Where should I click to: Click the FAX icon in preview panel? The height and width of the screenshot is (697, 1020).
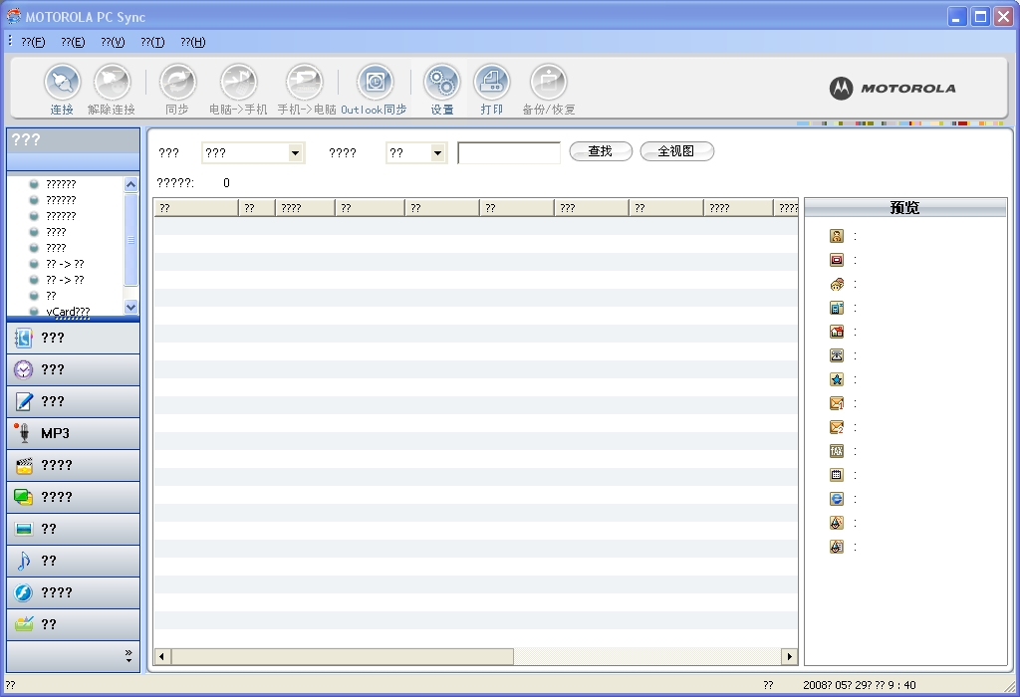click(837, 451)
